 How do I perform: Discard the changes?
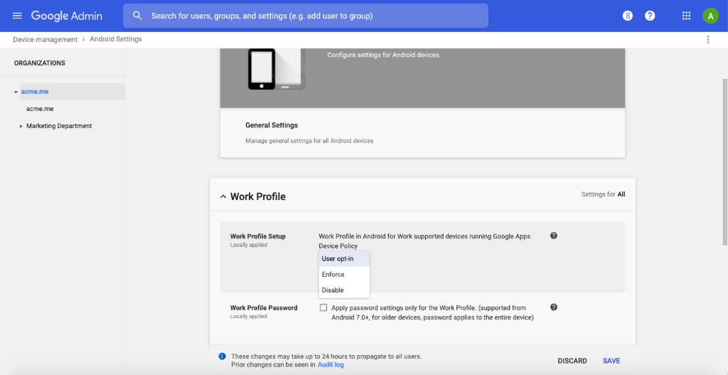tap(572, 361)
